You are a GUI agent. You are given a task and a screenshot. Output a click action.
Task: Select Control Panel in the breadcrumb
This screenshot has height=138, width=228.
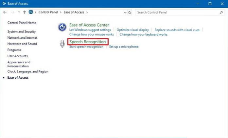48,12
